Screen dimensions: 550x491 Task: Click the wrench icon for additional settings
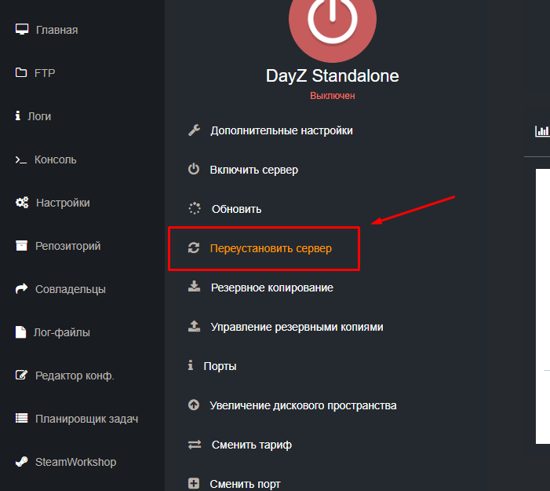tap(194, 130)
